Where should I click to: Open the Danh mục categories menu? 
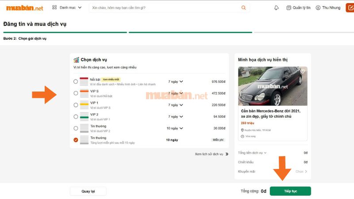(67, 8)
